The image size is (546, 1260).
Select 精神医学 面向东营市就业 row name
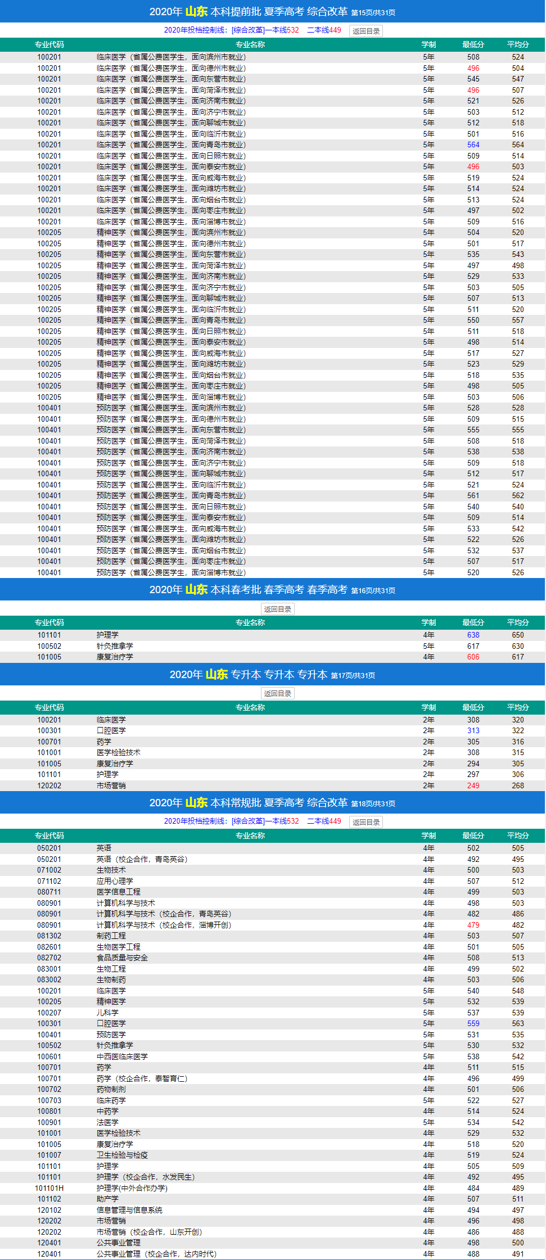(x=171, y=254)
